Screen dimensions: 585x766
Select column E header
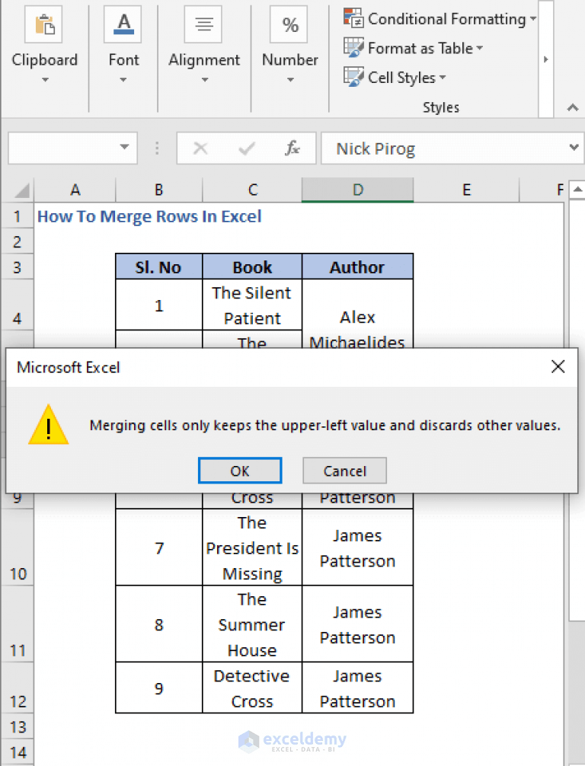[x=466, y=190]
